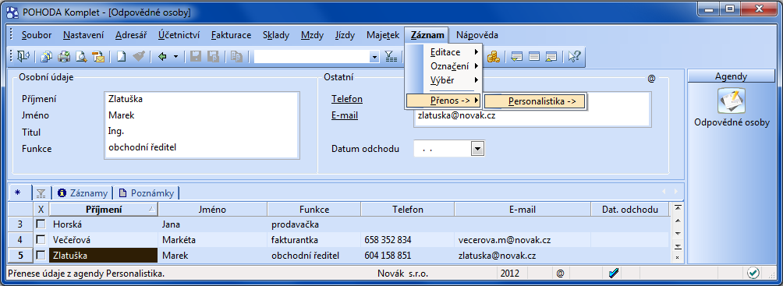The width and height of the screenshot is (783, 286).
Task: Click the copy record icon
Action: pyautogui.click(x=236, y=56)
